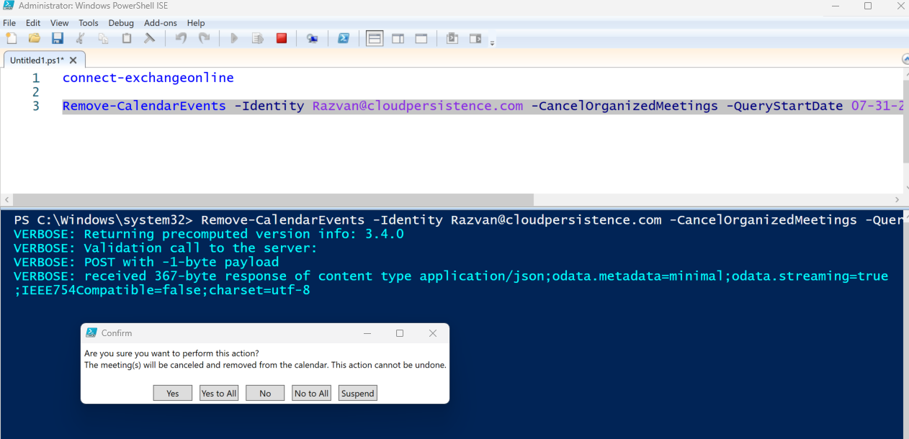909x439 pixels.
Task: Click the Confirm dialog title icon
Action: [91, 333]
